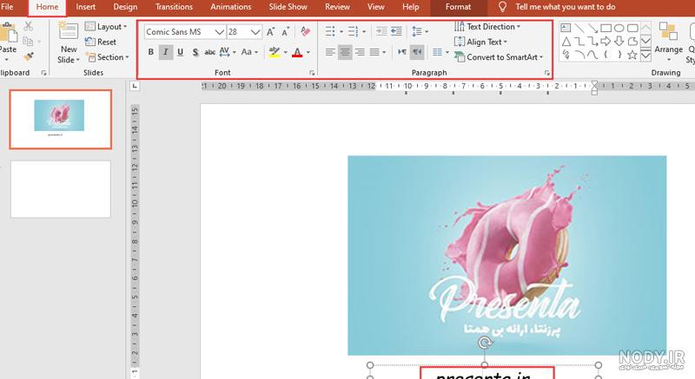
Task: Apply text Shadow with the S icon
Action: [195, 52]
